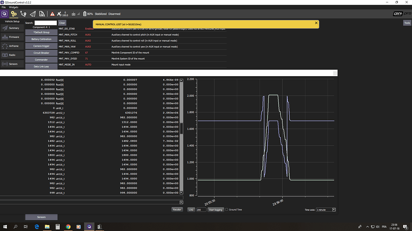Switch to the Plan waypoints view
Image resolution: width=412 pixels, height=231 pixels.
click(23, 14)
